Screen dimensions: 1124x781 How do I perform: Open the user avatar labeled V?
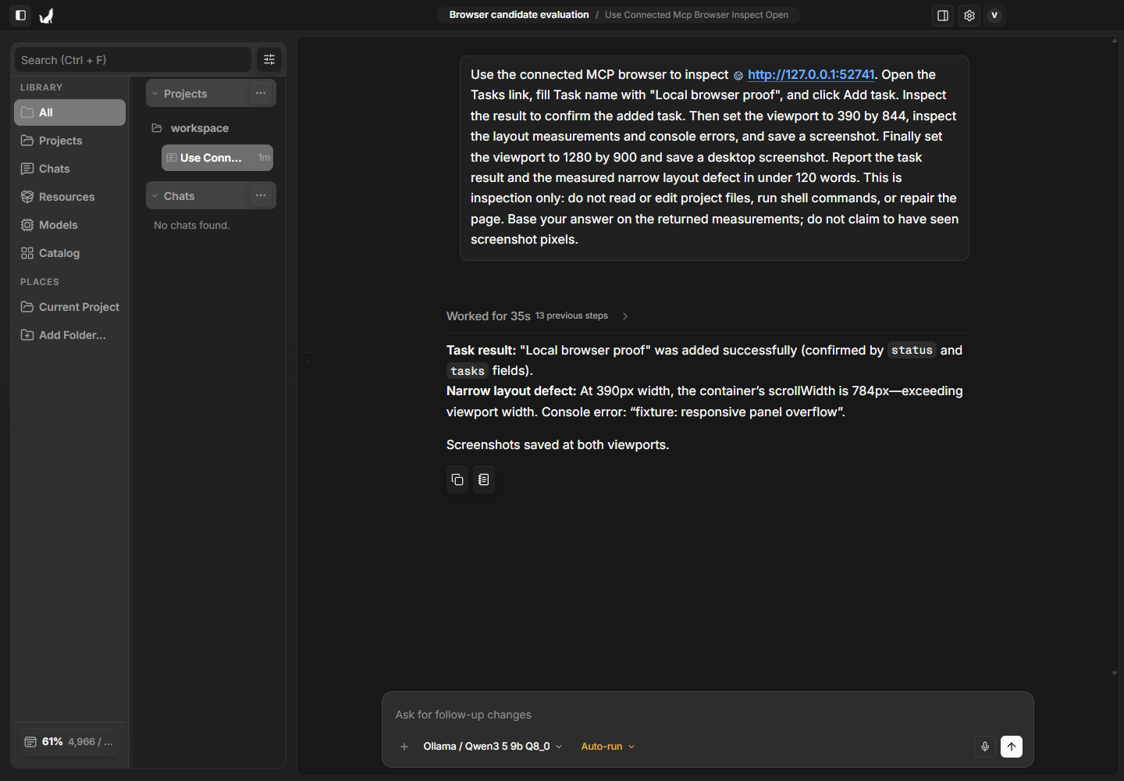(x=994, y=15)
